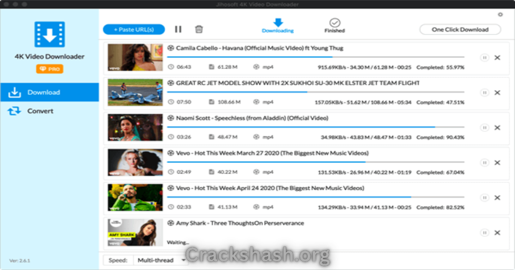The height and width of the screenshot is (270, 515).
Task: Select Download in the sidebar
Action: click(x=49, y=92)
